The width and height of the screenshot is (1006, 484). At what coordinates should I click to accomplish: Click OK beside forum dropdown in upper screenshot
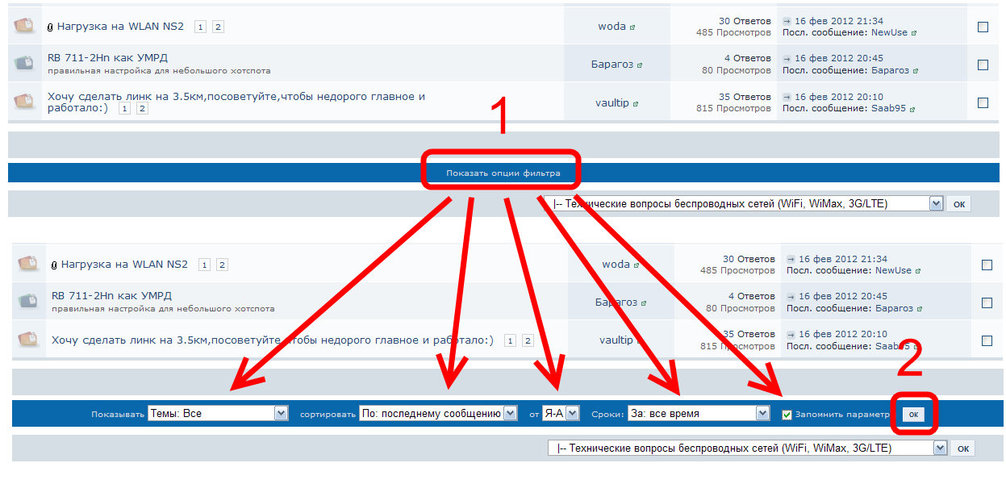point(959,204)
